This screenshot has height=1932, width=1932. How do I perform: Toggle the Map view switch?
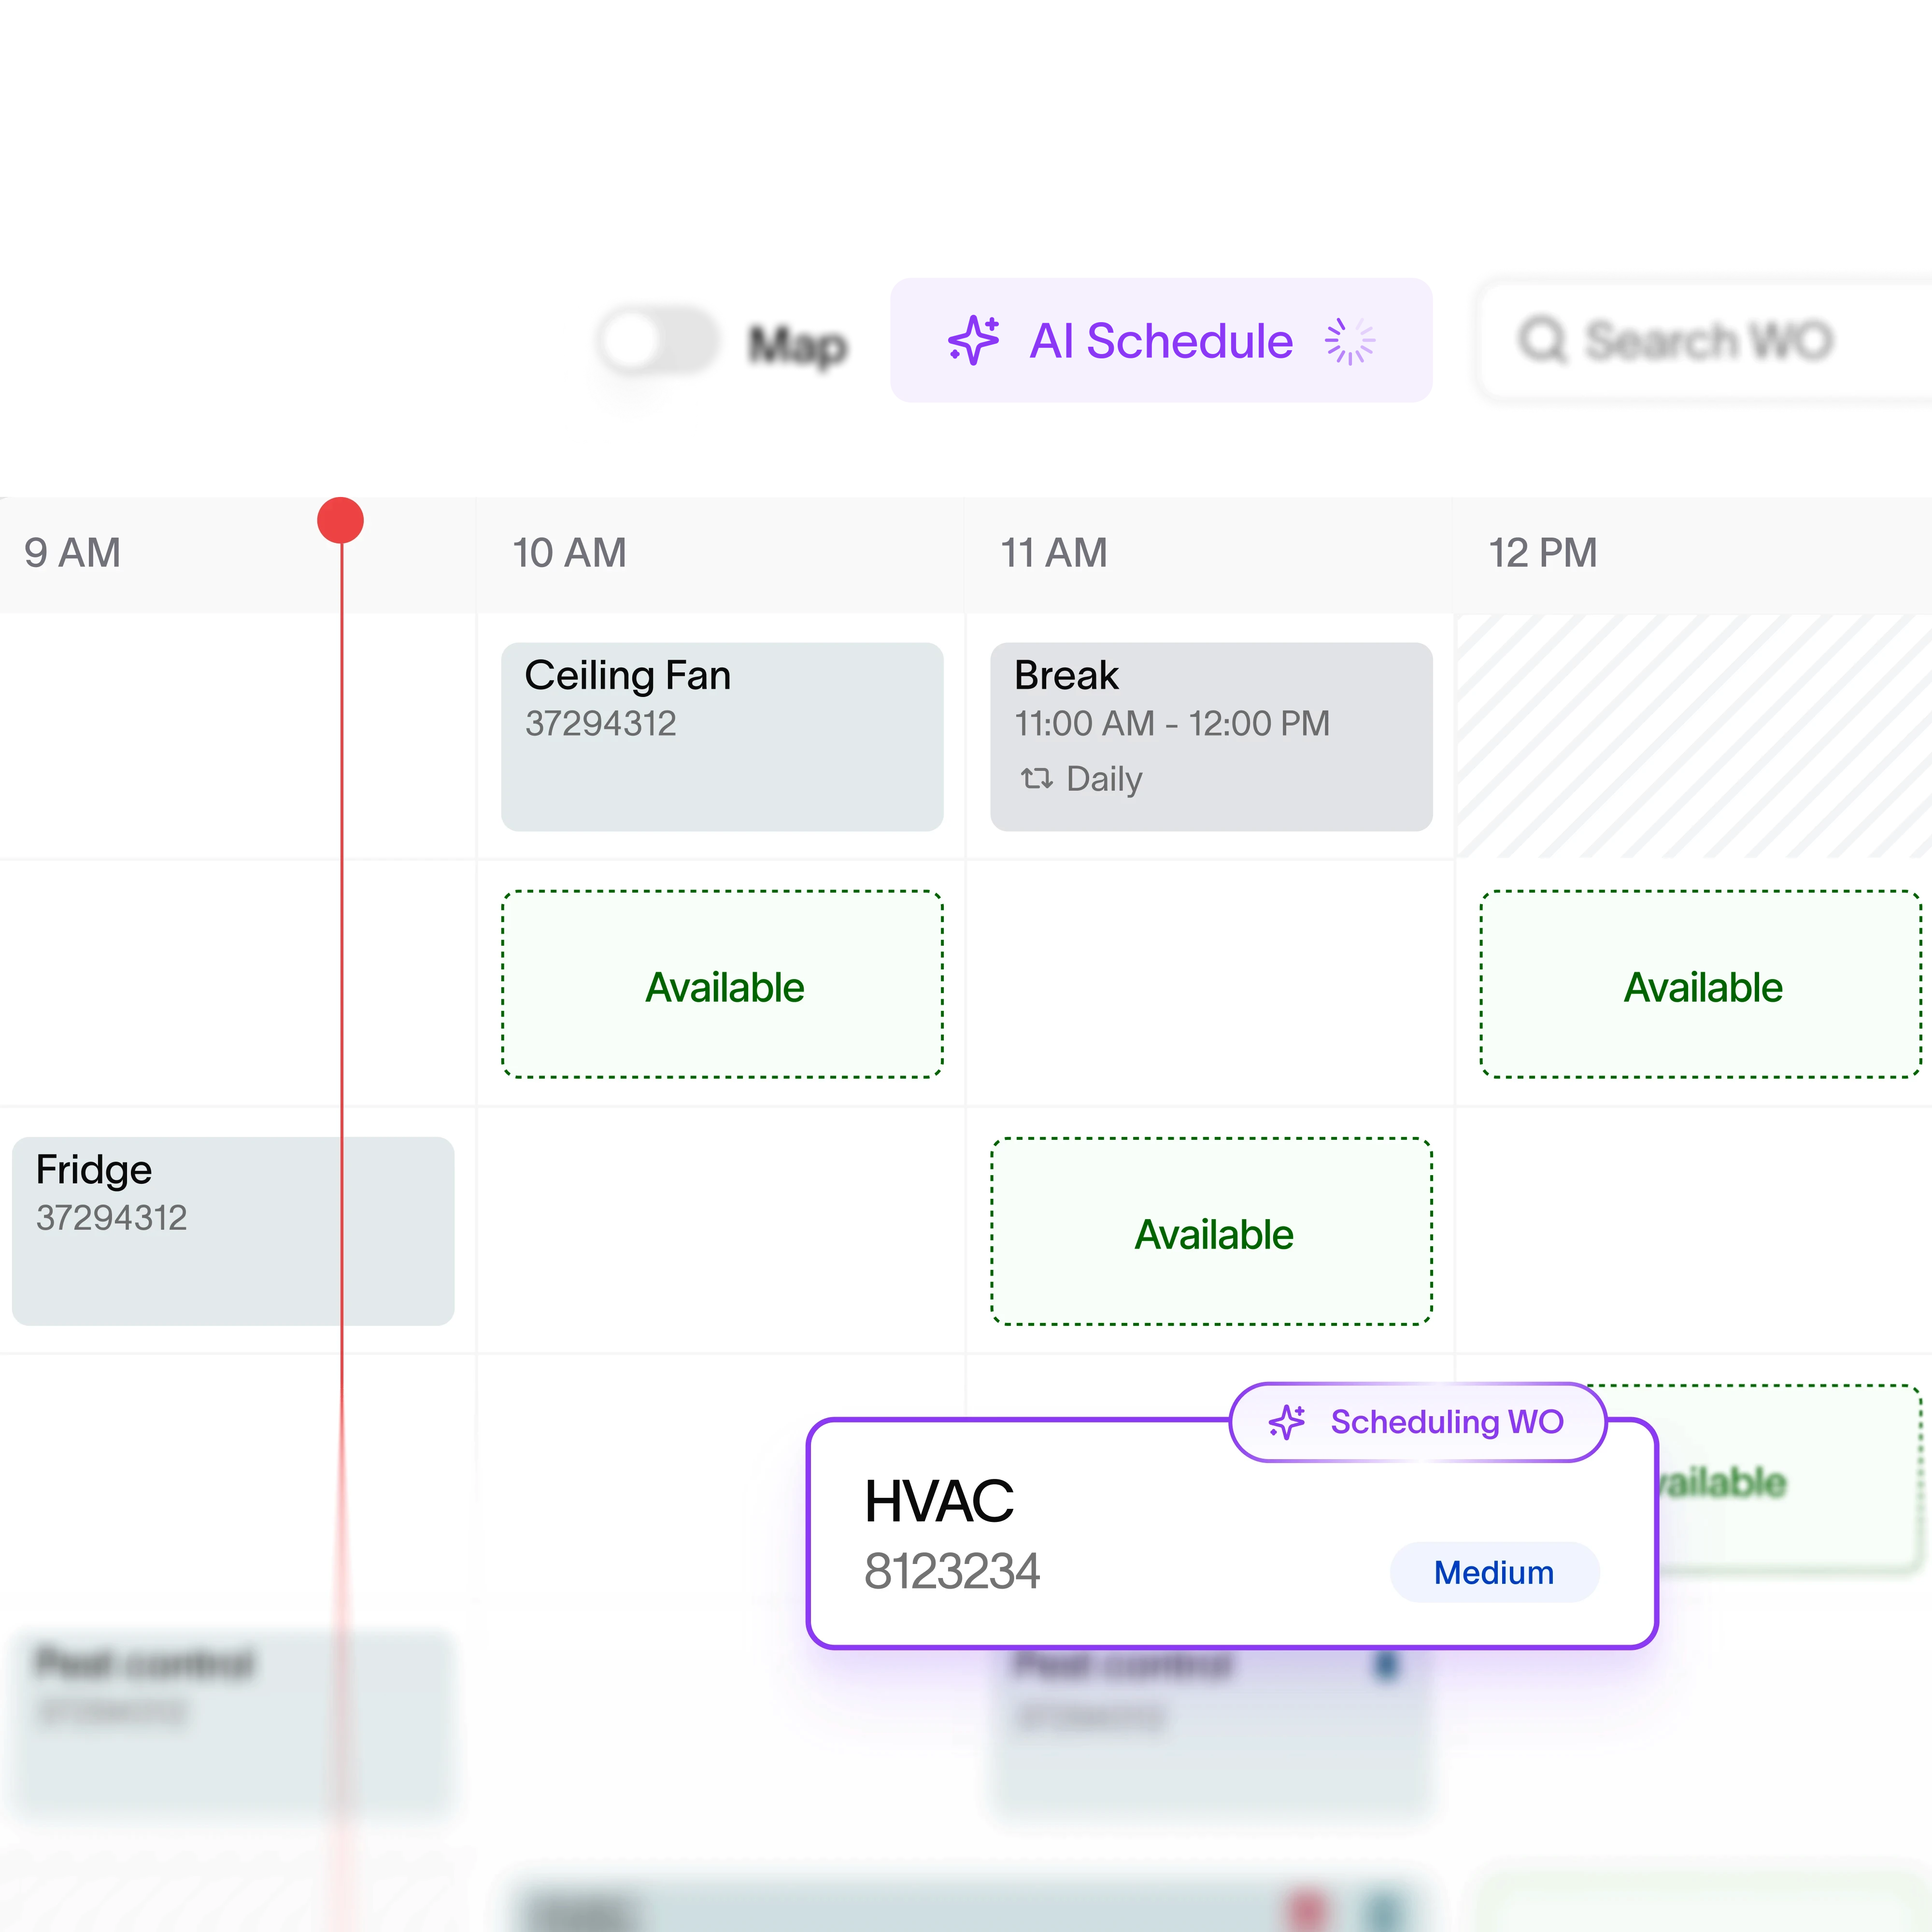click(x=656, y=340)
